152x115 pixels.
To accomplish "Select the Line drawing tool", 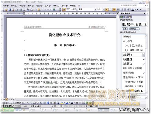I will pyautogui.click(x=27, y=103).
